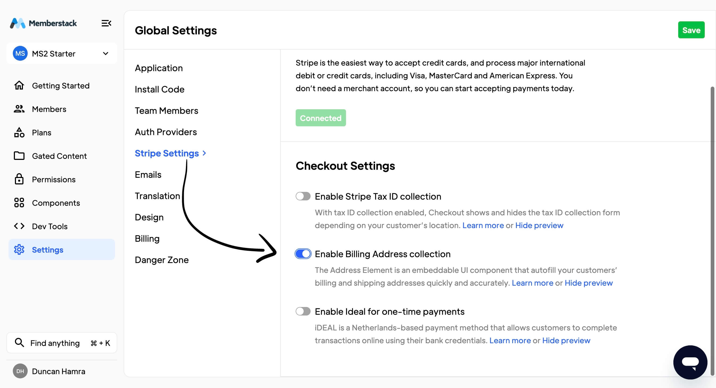The image size is (716, 388).
Task: Click the Plans shapes icon
Action: [x=19, y=132]
